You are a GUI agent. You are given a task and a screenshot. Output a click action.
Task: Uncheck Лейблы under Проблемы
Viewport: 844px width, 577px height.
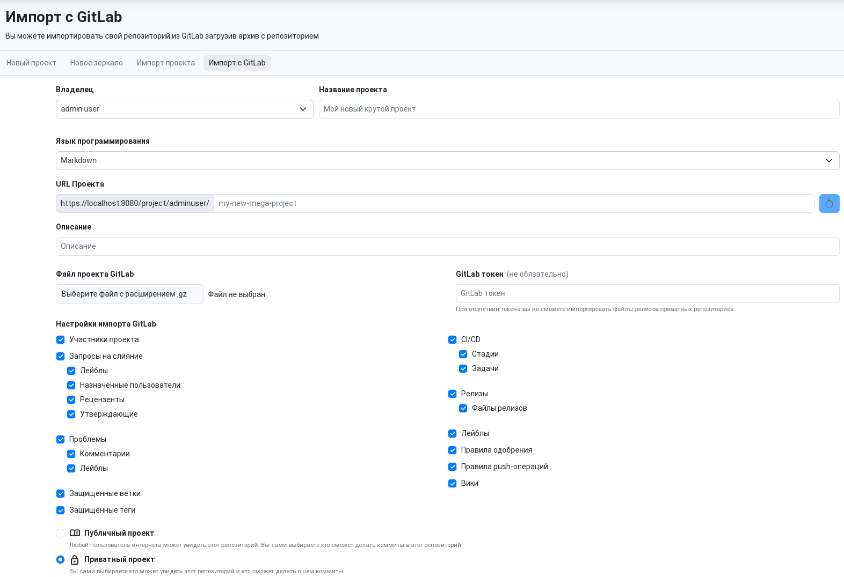(x=71, y=468)
